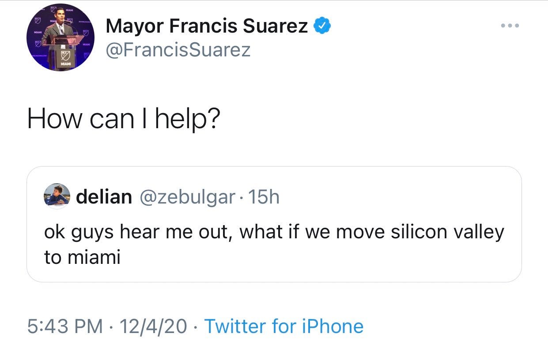The width and height of the screenshot is (548, 348).
Task: Click the 12/4/20 date
Action: (153, 326)
